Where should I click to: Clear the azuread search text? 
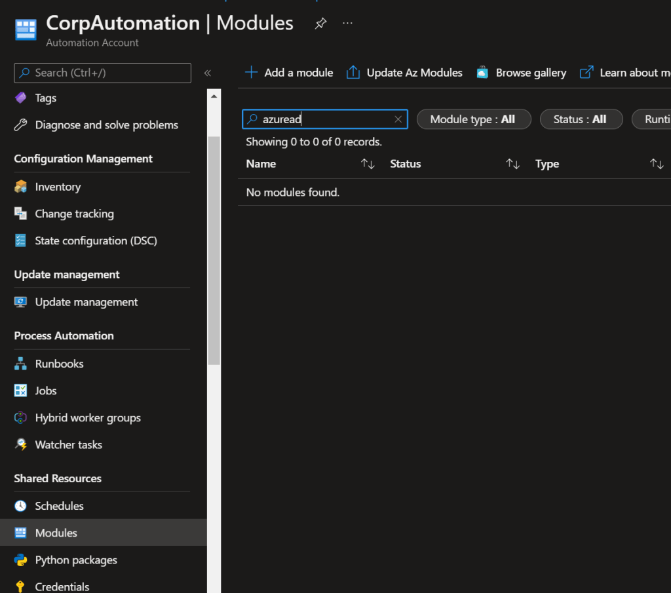tap(398, 119)
